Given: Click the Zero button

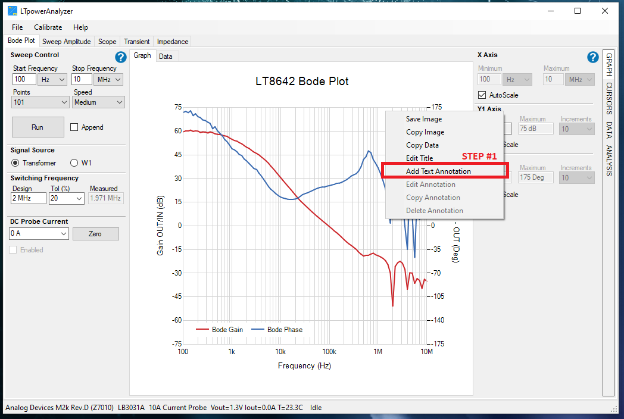Looking at the screenshot, I should [x=95, y=234].
